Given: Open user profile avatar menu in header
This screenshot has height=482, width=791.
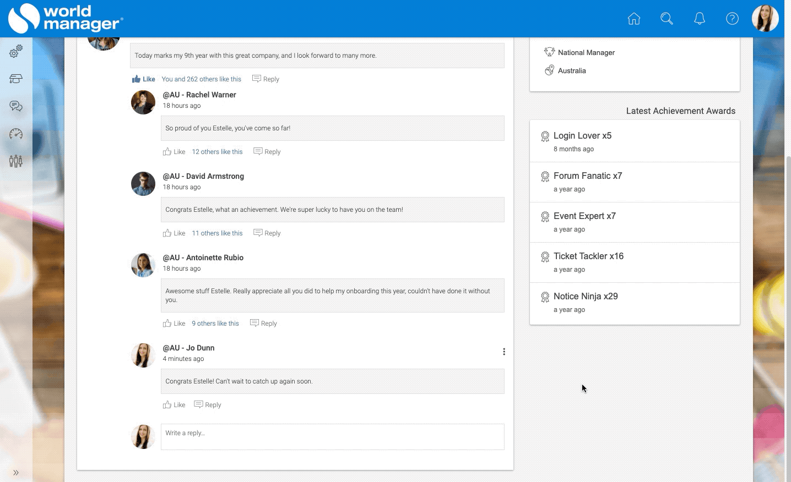Looking at the screenshot, I should [x=765, y=19].
